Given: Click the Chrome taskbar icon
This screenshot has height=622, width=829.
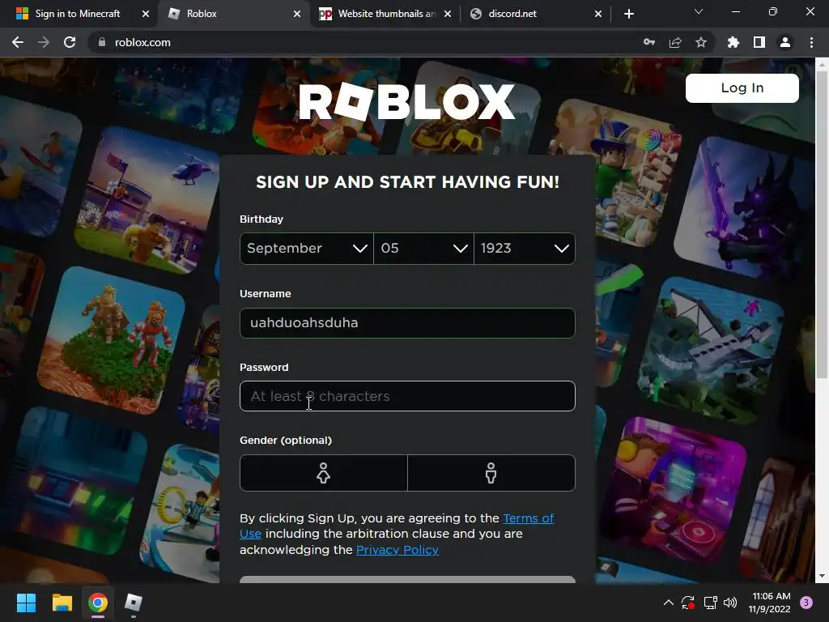Looking at the screenshot, I should [98, 603].
